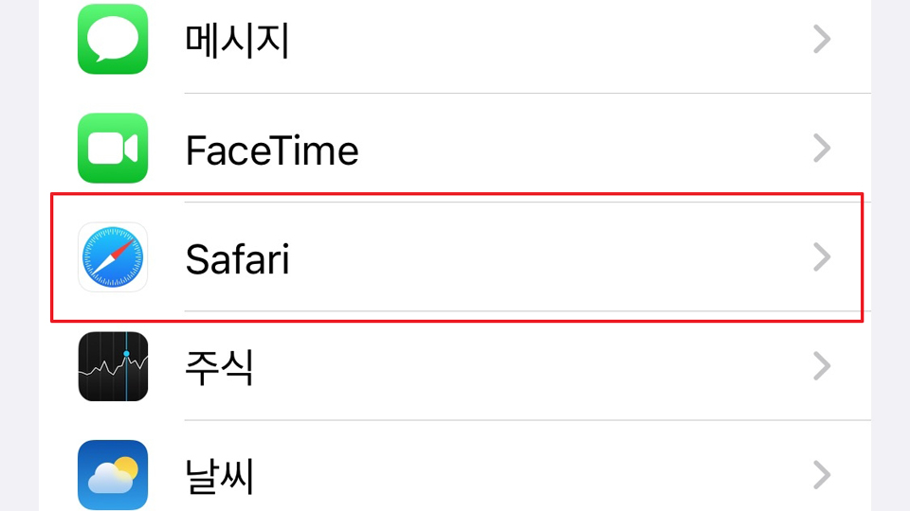The width and height of the screenshot is (910, 511).
Task: Tap the Stocks chart icon
Action: (x=113, y=366)
